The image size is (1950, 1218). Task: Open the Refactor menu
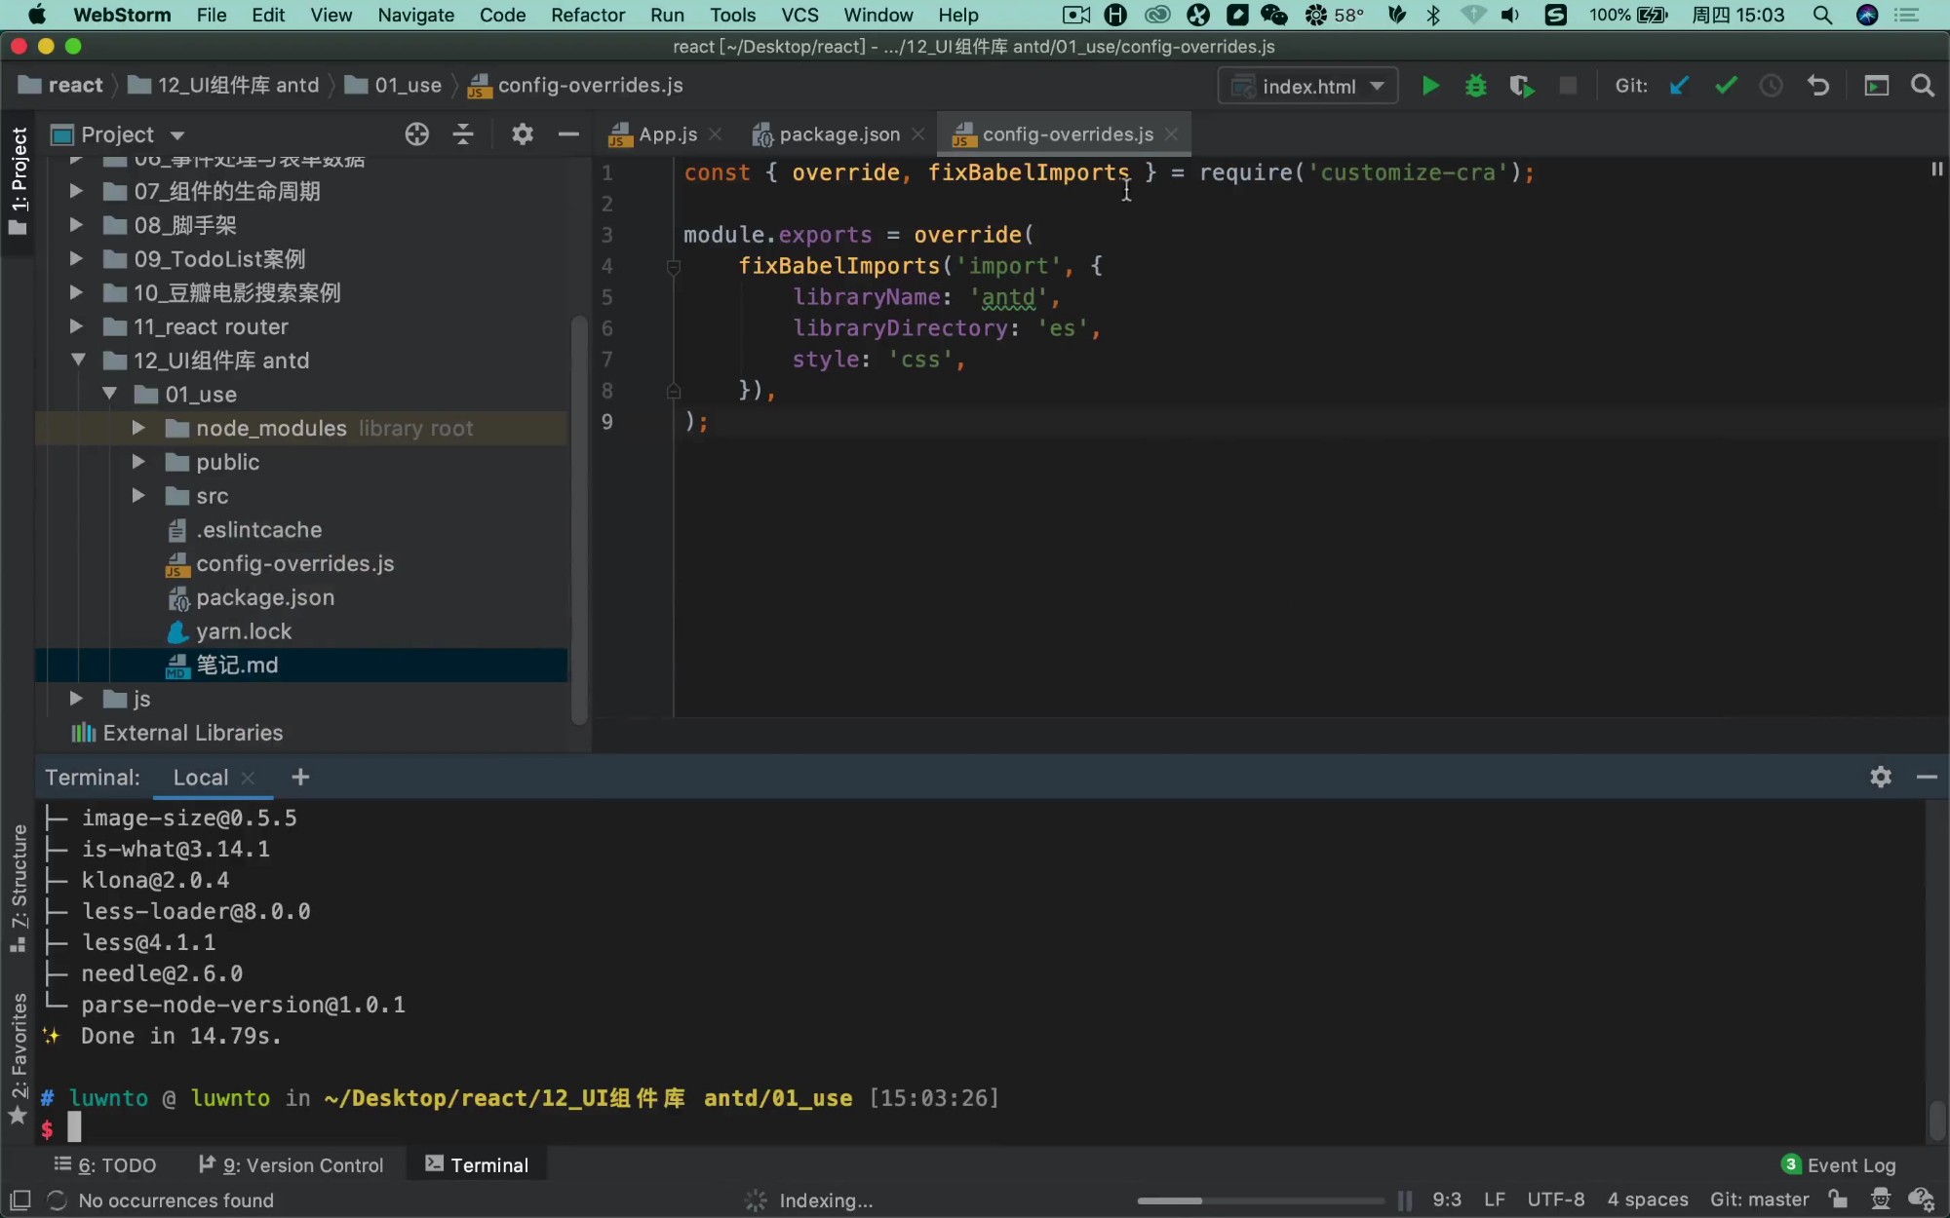[587, 15]
